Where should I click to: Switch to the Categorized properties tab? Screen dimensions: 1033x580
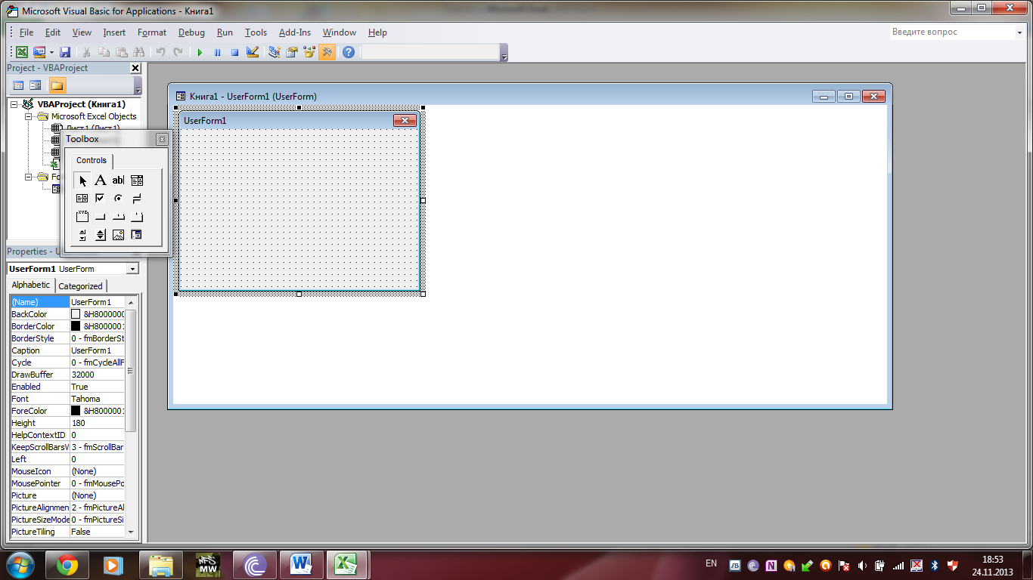(x=80, y=286)
